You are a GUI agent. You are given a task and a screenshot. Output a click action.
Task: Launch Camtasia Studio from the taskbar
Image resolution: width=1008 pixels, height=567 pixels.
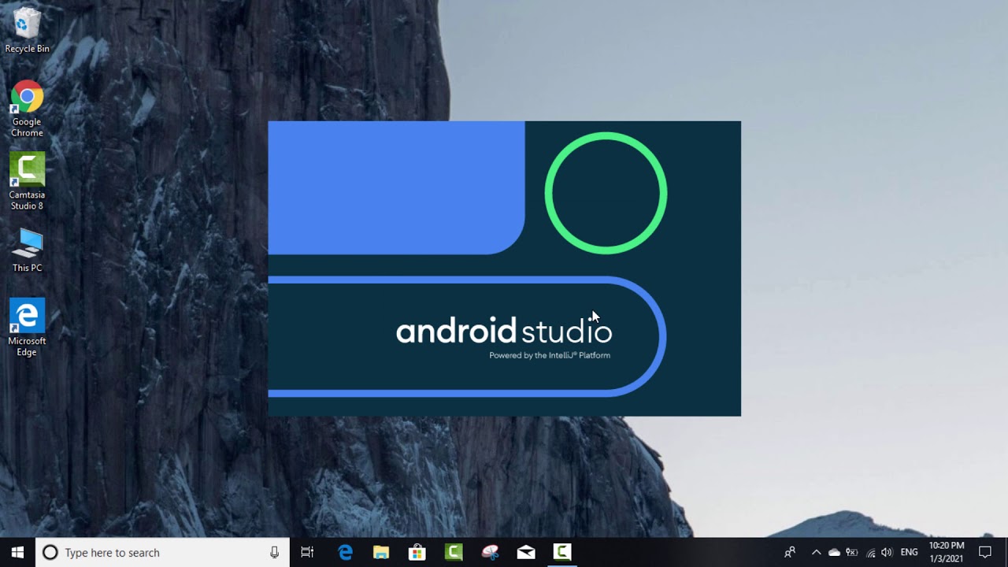[x=453, y=552]
